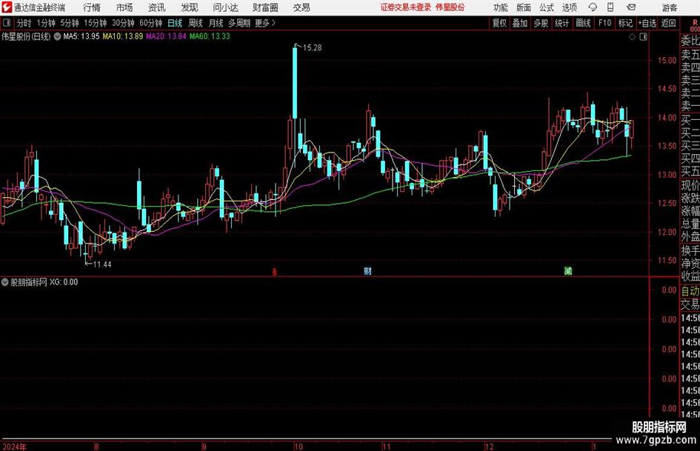700x451 pixels.
Task: Expand the 更多 period options
Action: (265, 23)
